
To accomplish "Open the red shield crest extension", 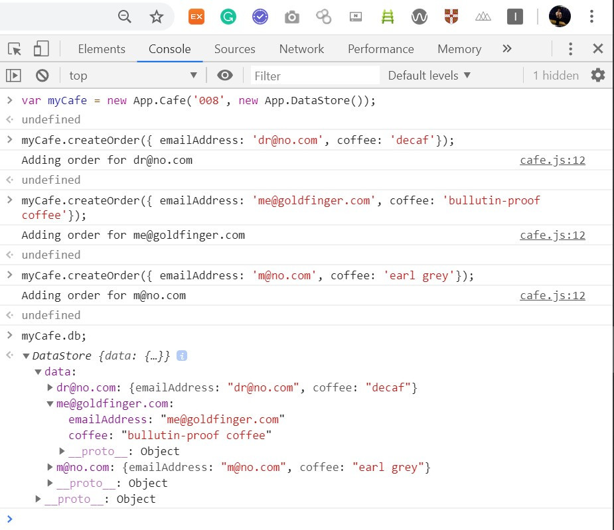I will point(451,17).
